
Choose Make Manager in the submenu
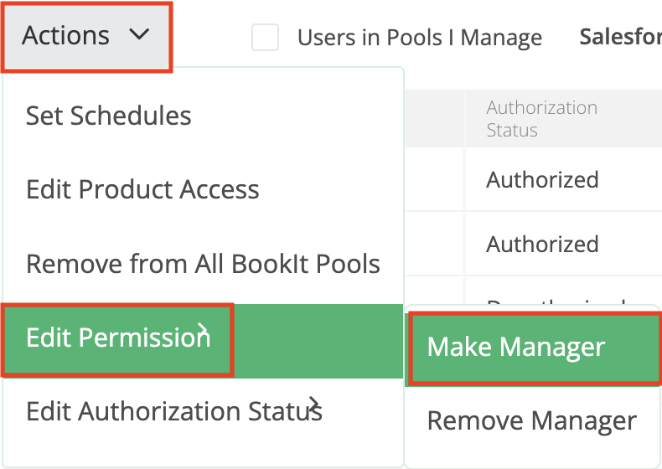(x=516, y=348)
